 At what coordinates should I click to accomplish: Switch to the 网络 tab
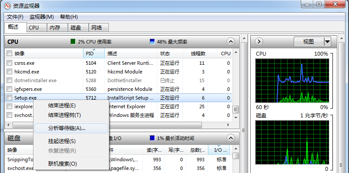[99, 28]
